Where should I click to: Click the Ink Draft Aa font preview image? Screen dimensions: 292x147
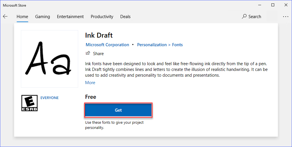pyautogui.click(x=50, y=59)
